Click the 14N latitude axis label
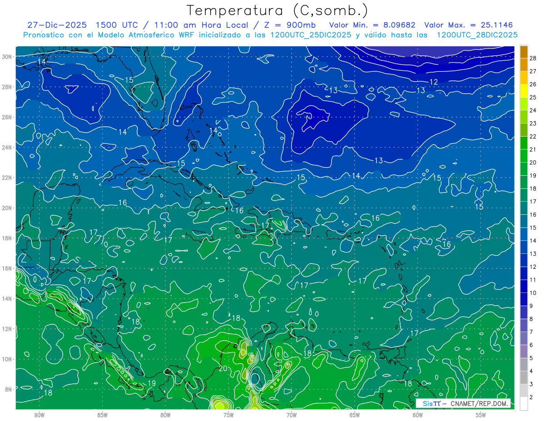Screen dimensions: 545x421 tap(7, 299)
